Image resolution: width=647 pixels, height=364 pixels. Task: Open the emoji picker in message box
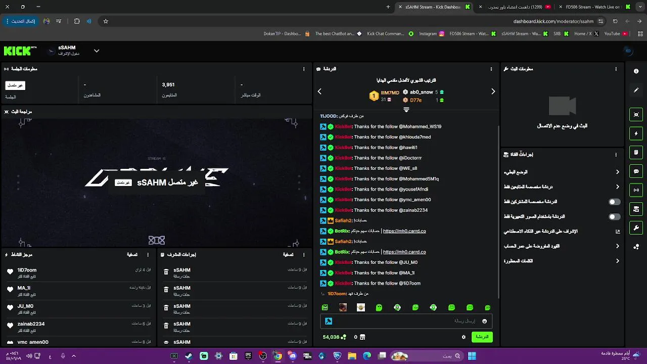pyautogui.click(x=484, y=321)
